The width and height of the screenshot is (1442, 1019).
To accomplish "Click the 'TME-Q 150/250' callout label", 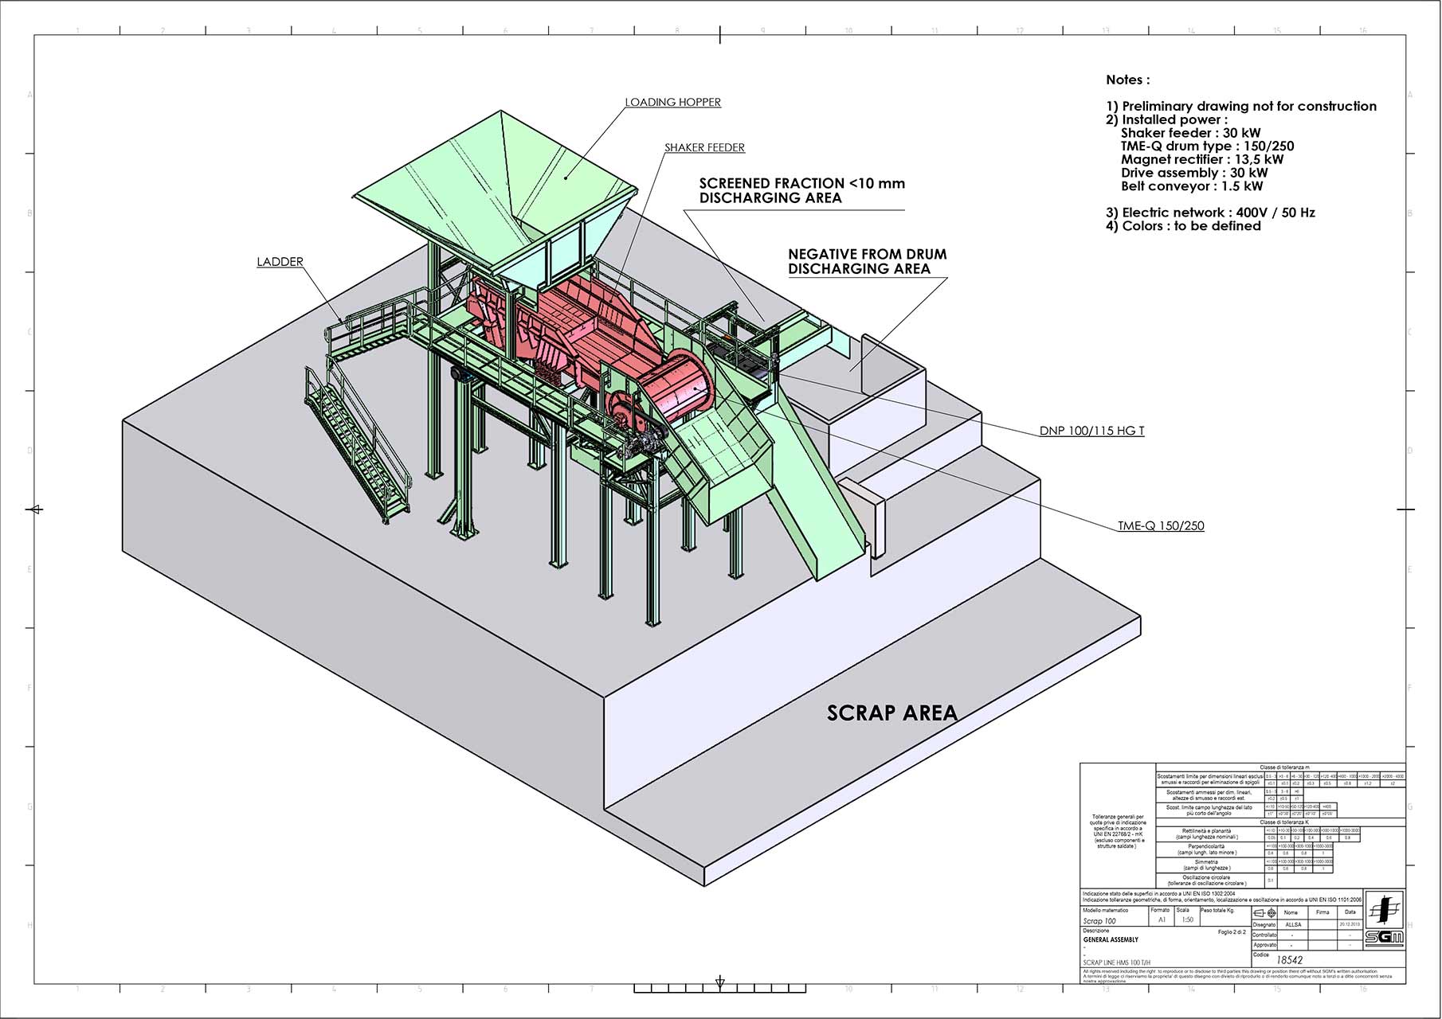I will click(x=1161, y=525).
